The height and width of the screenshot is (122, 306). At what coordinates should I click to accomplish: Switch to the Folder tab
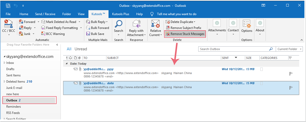pyautogui.click(x=67, y=14)
